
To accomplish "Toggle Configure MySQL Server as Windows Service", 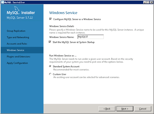I will [51, 19].
